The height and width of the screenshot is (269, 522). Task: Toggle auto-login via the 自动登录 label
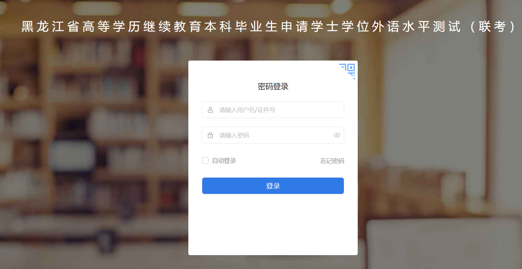pyautogui.click(x=224, y=161)
